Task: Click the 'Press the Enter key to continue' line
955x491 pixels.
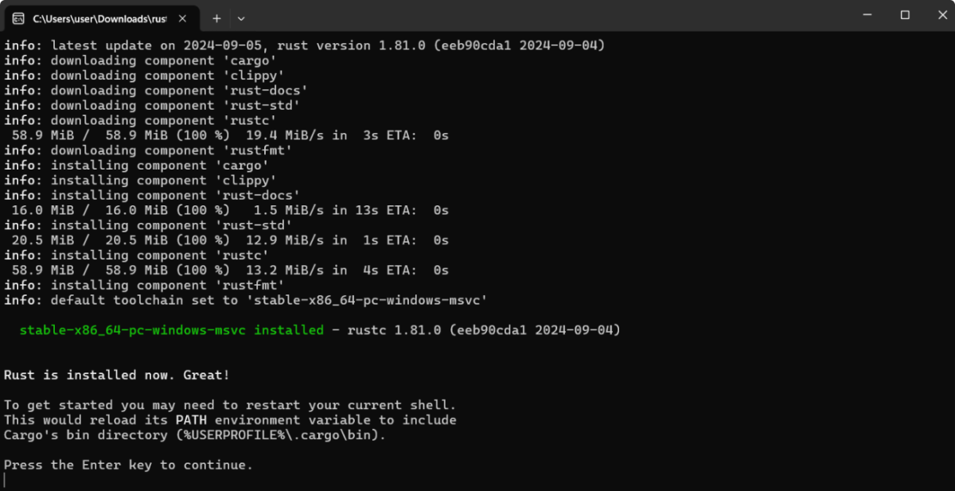Action: pos(127,465)
